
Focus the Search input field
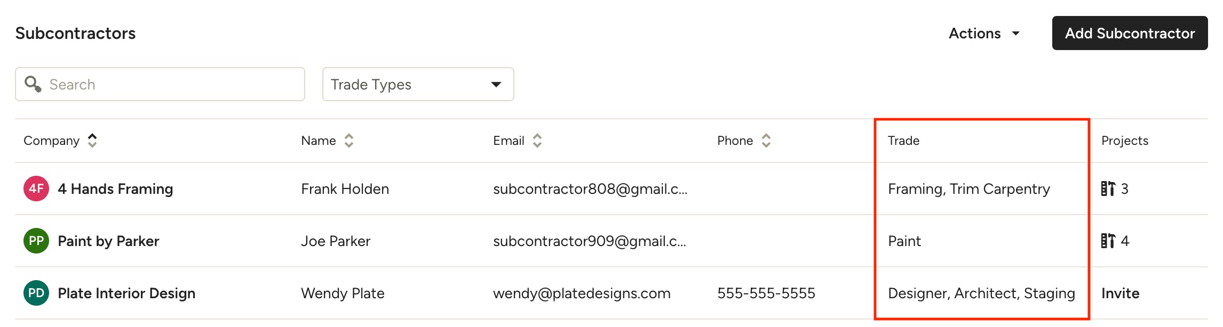[x=160, y=84]
